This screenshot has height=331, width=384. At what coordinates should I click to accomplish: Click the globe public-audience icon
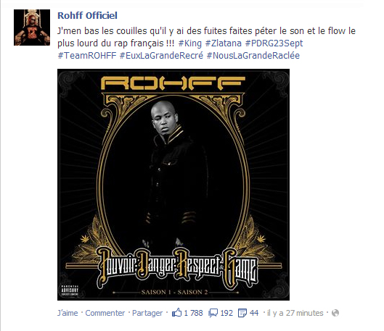click(x=335, y=313)
